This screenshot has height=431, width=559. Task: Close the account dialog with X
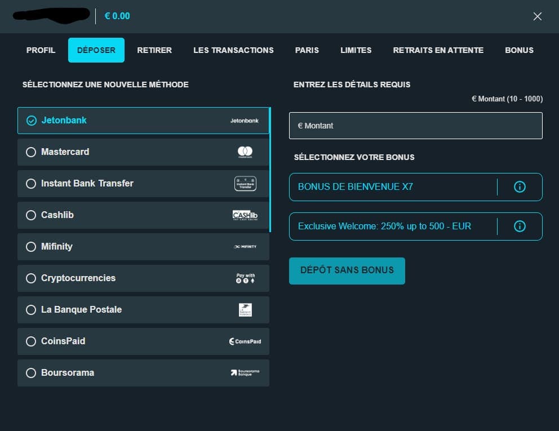point(537,16)
